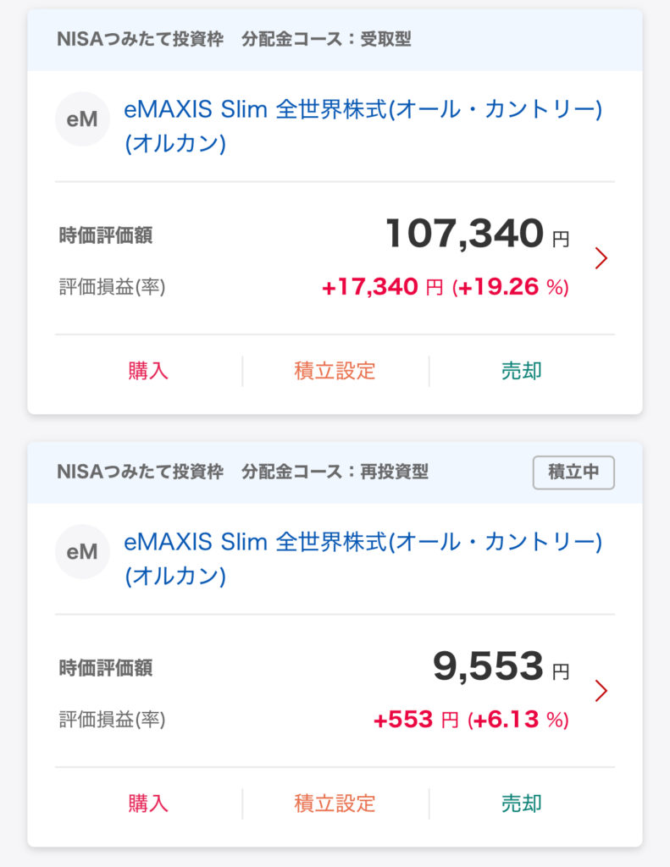The width and height of the screenshot is (670, 867).
Task: Click the 分配金コース:再投資型 card header
Action: pyautogui.click(x=335, y=472)
